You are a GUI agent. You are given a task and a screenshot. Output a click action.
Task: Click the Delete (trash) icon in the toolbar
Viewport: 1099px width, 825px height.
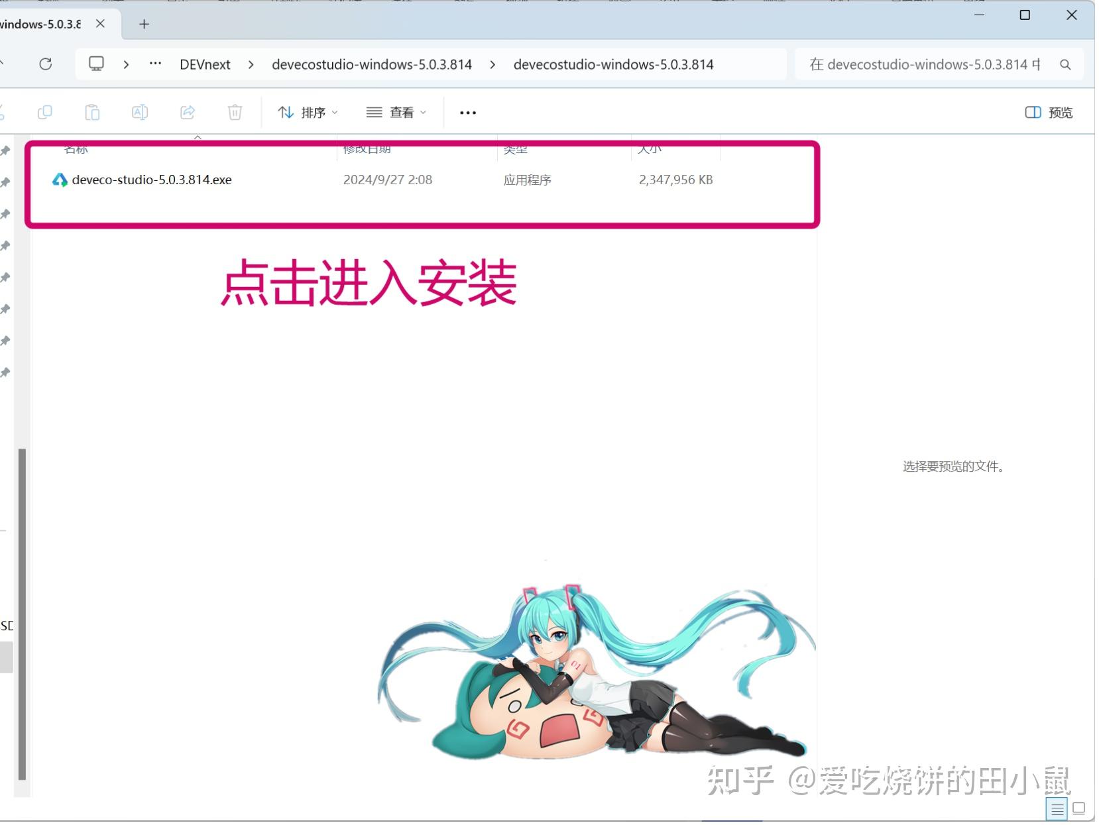(x=235, y=112)
